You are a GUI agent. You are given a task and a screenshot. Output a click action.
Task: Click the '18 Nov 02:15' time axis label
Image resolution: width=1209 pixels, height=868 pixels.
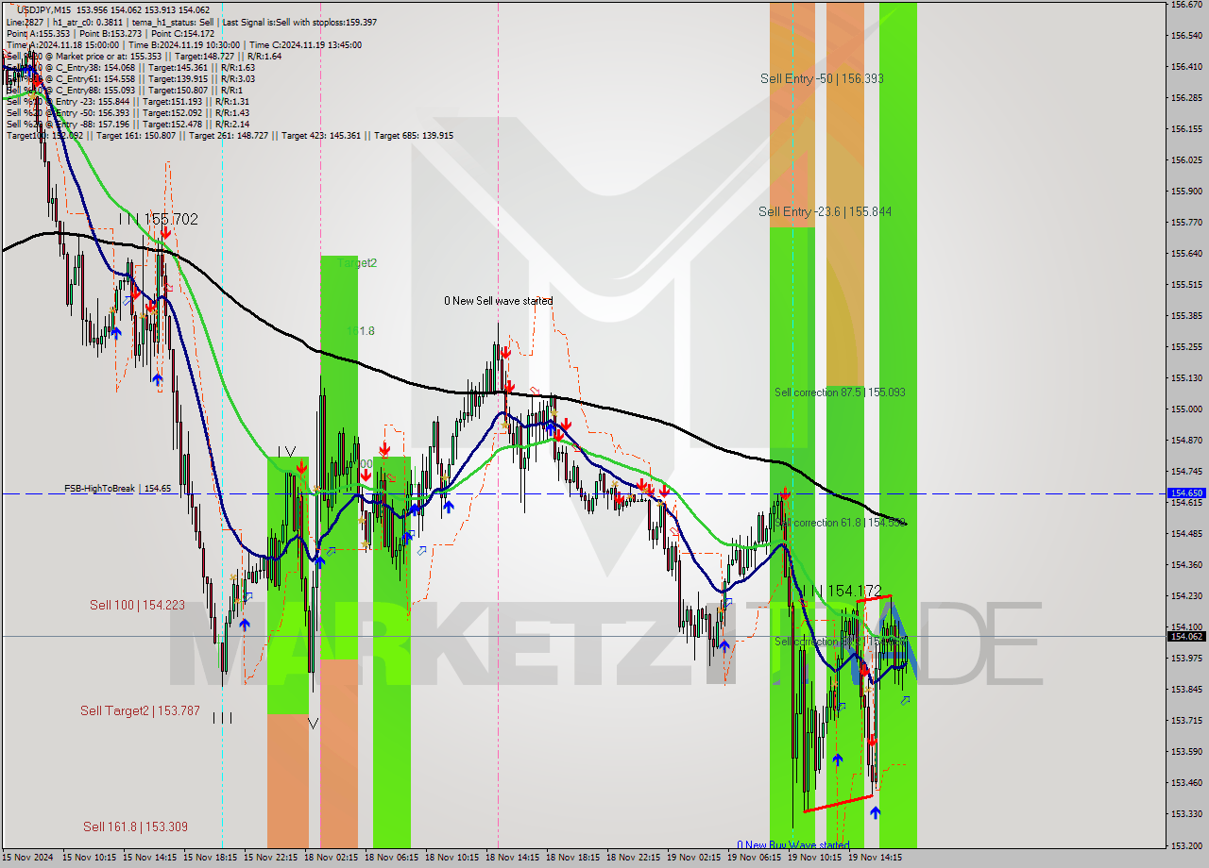click(332, 858)
